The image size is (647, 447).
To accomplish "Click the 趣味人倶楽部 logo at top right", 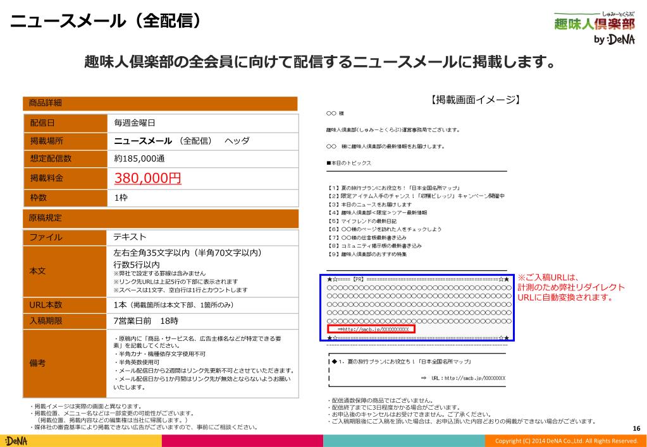I will [x=595, y=21].
